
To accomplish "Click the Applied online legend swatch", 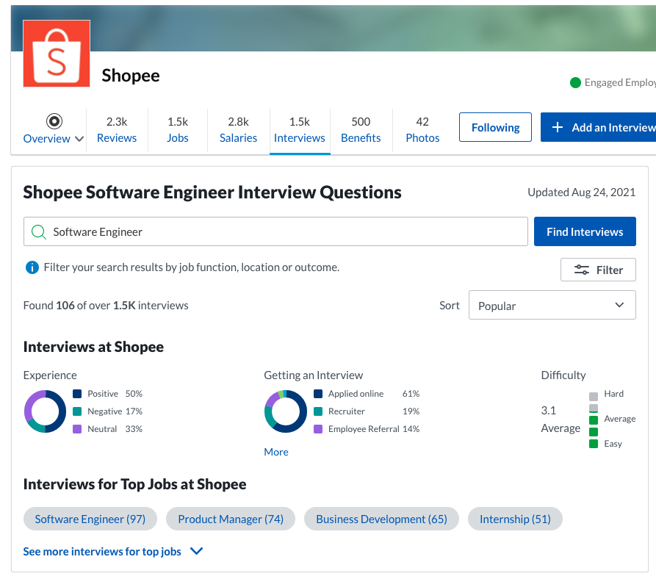I will [318, 394].
